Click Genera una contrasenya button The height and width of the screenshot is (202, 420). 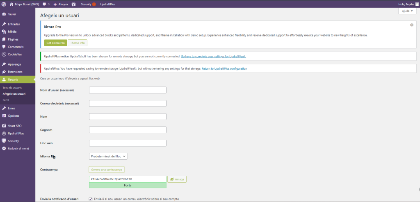point(106,169)
